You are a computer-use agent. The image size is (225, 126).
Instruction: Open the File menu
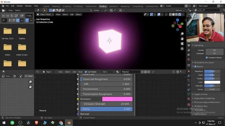7,6
